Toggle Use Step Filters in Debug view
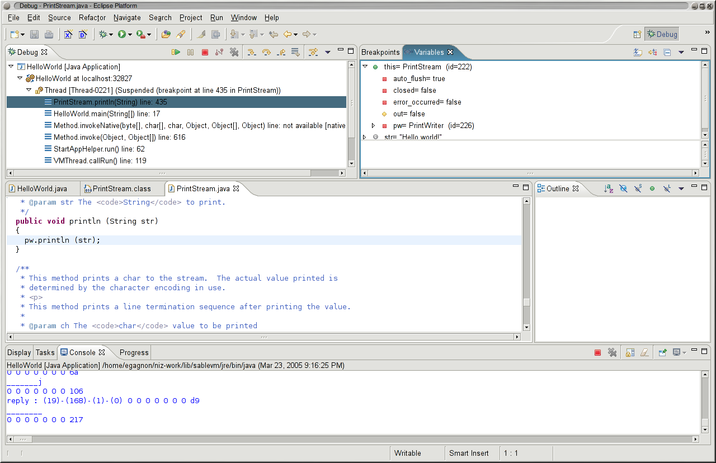This screenshot has height=463, width=716. 313,52
